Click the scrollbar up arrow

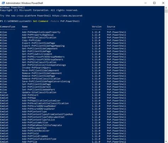tap(166, 8)
